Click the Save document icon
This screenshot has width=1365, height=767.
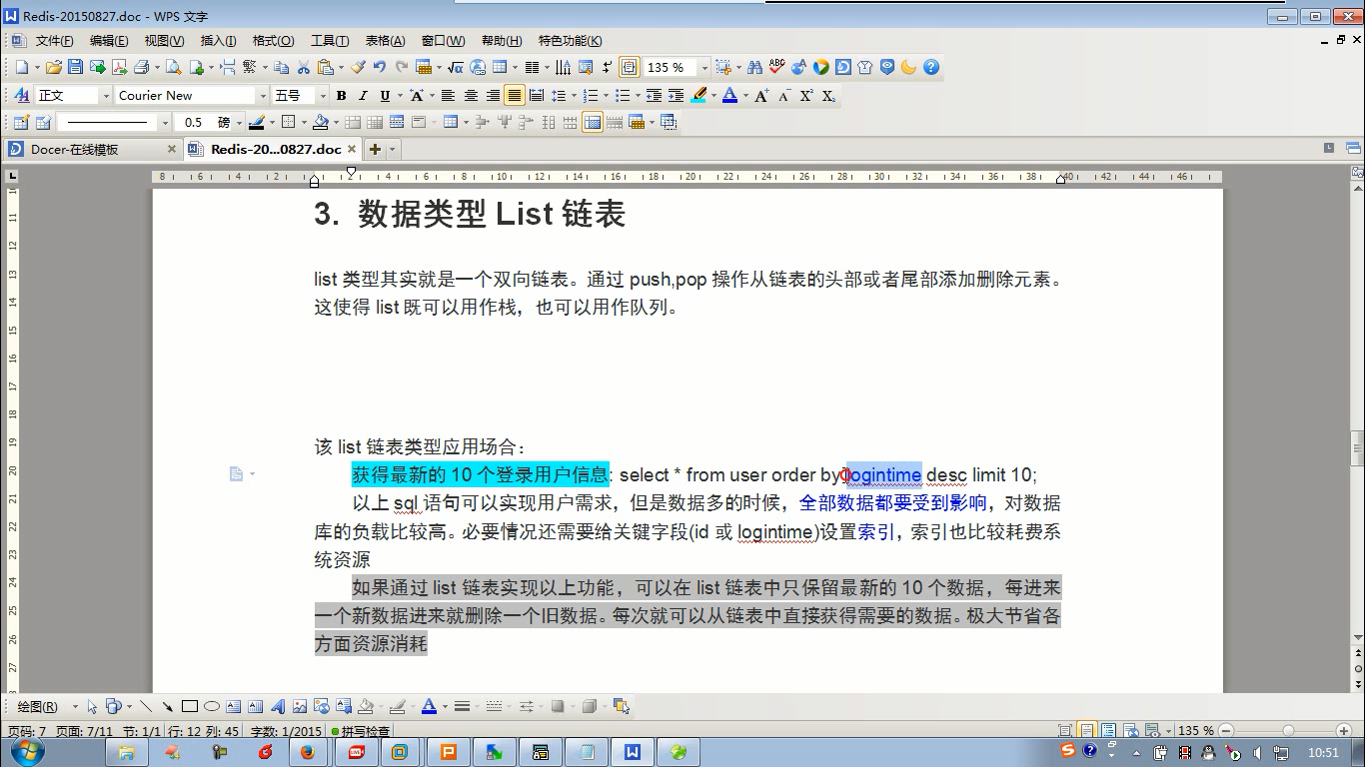click(75, 67)
